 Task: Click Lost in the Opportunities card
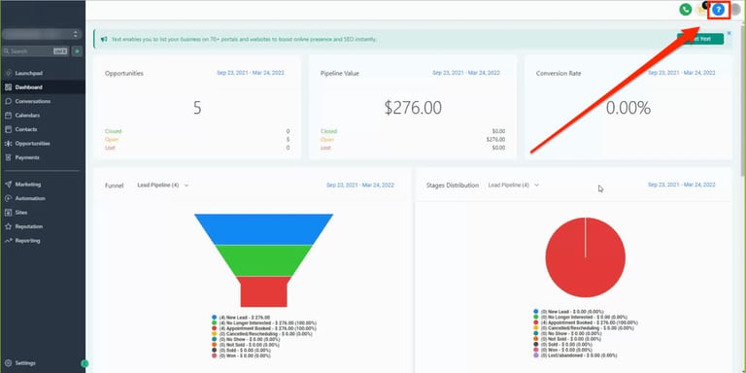point(110,148)
